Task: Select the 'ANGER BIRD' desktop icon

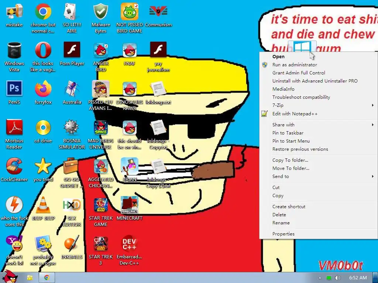Action: tap(100, 50)
